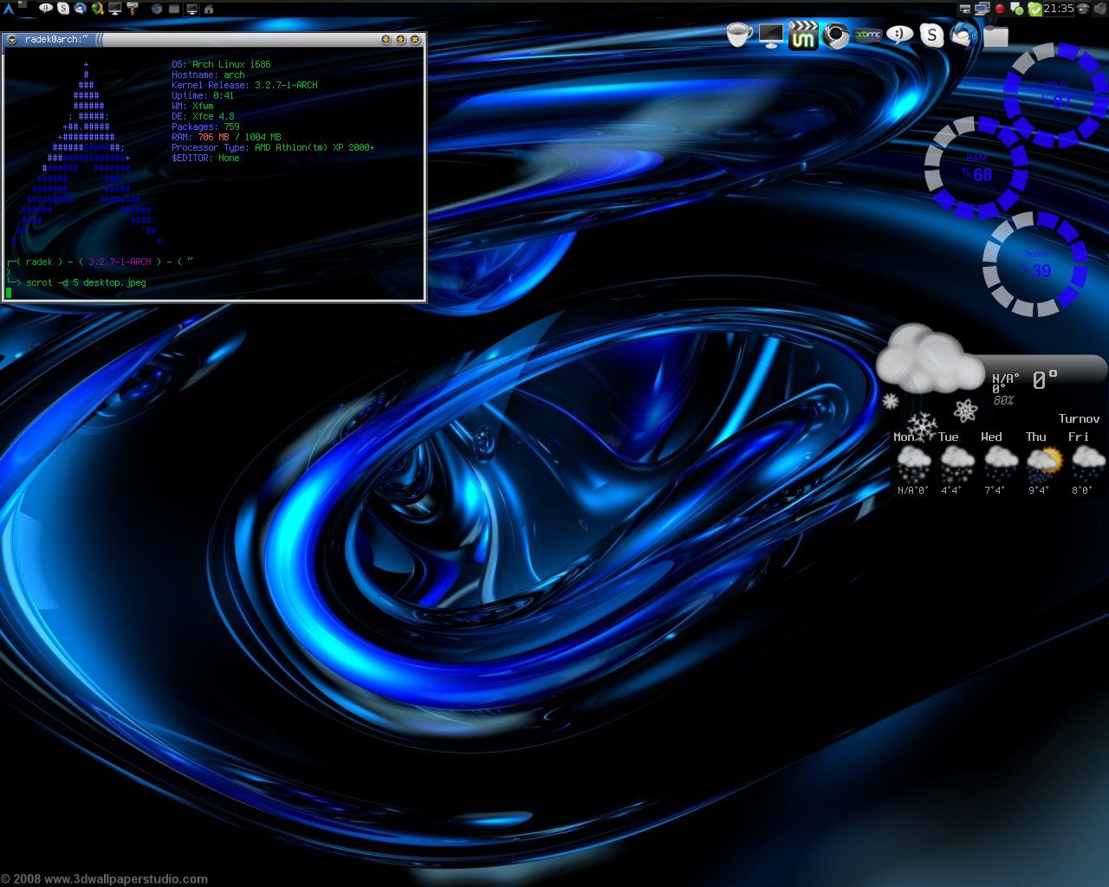This screenshot has width=1109, height=887.
Task: Launch the chat smiley app in top-left panel
Action: [x=46, y=9]
